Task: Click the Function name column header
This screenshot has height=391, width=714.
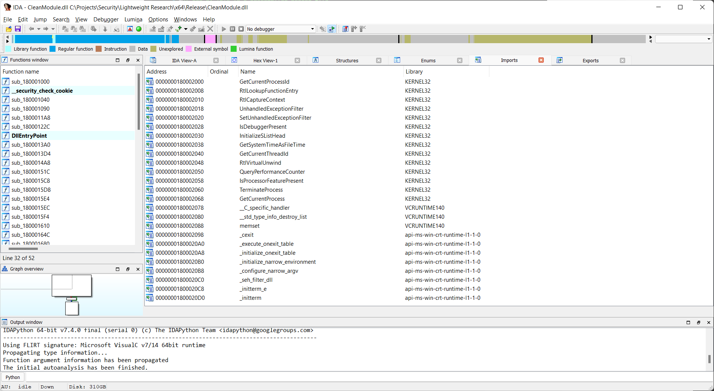Action: click(68, 72)
